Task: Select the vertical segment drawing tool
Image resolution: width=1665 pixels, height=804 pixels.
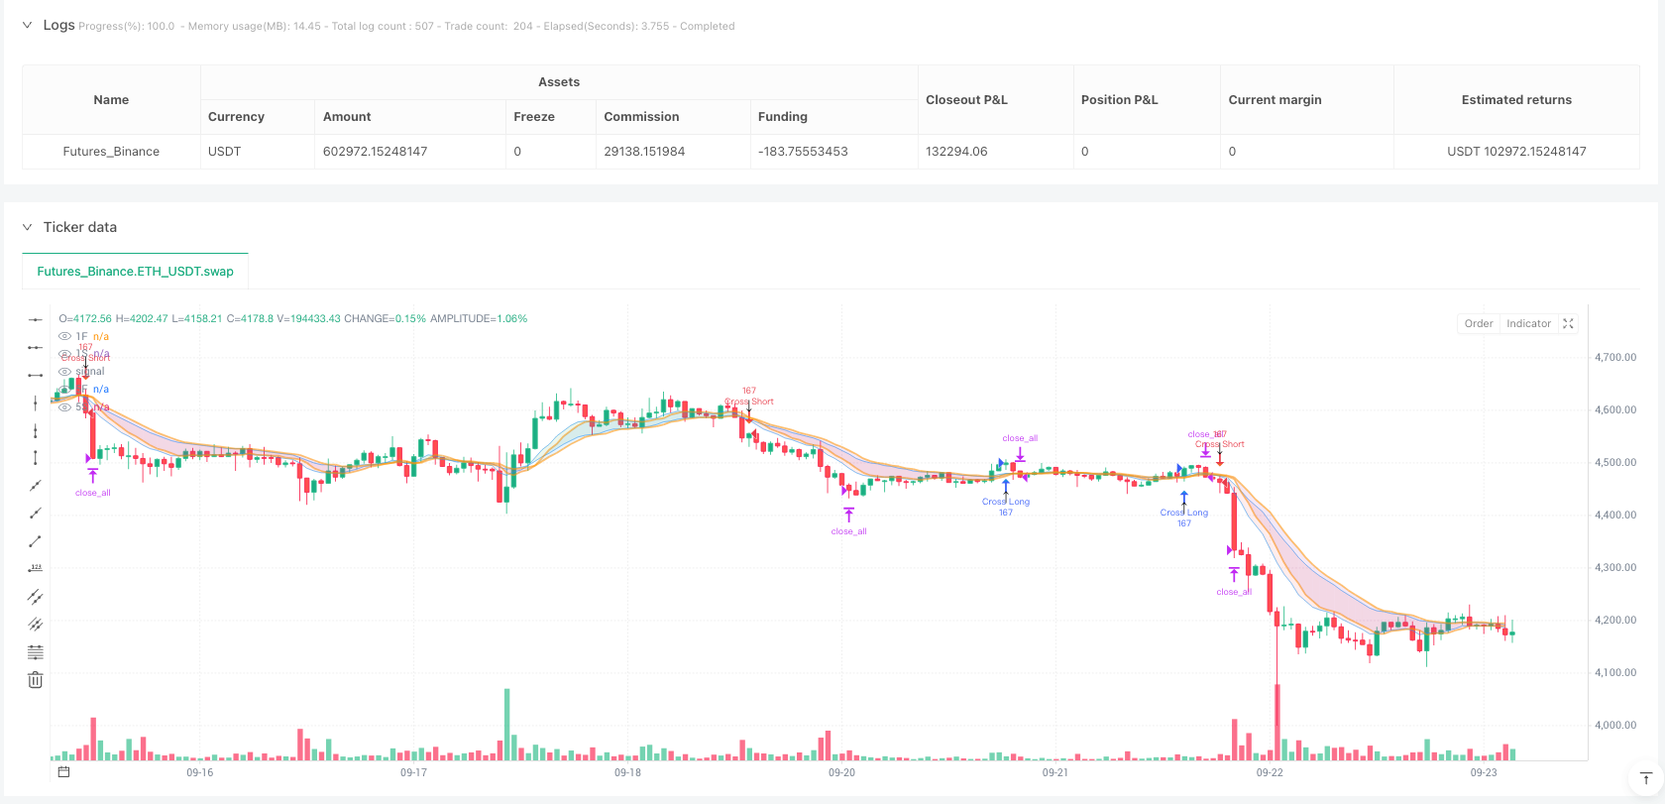Action: click(x=36, y=458)
